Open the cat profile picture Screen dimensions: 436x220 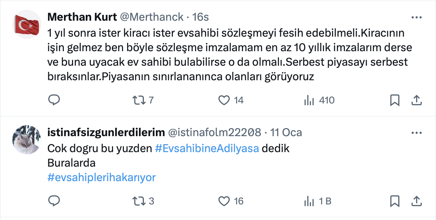[x=26, y=140]
